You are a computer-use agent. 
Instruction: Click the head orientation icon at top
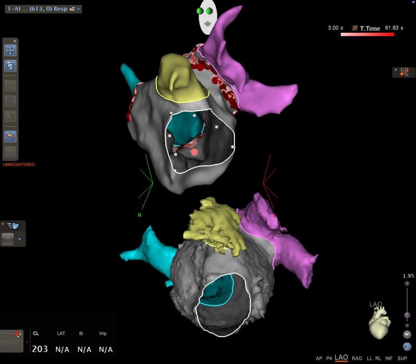[x=208, y=18]
